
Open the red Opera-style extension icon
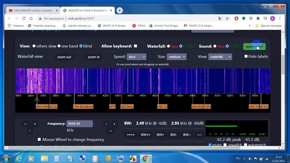[x=237, y=18]
